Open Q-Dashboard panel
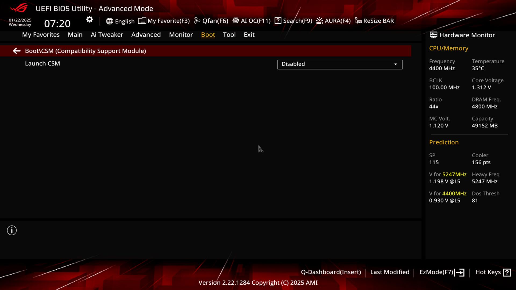Viewport: 516px width, 290px height. point(330,272)
